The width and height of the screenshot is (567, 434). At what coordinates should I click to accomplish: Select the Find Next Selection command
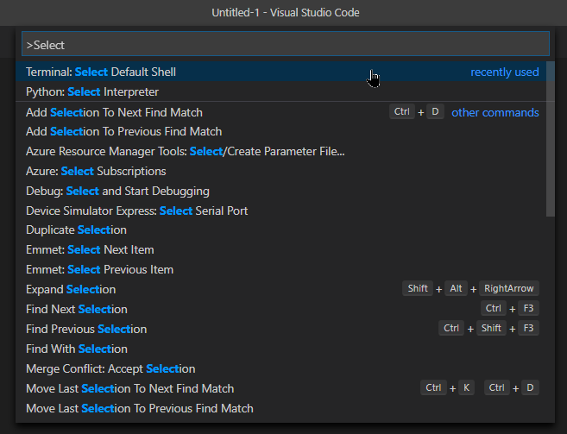click(x=76, y=309)
